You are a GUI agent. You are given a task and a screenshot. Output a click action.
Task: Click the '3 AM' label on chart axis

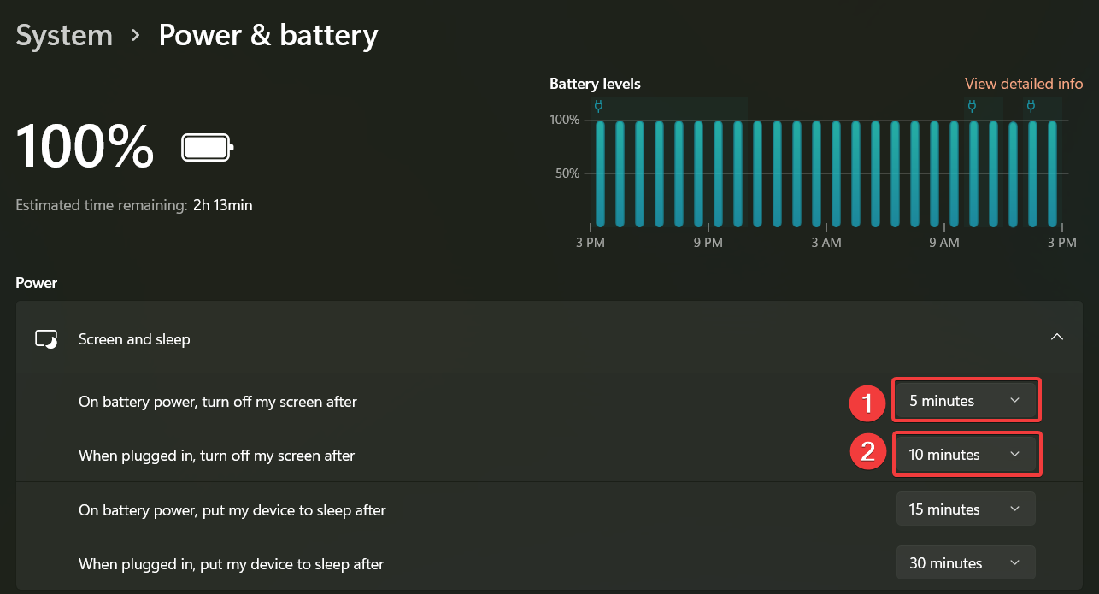[x=826, y=243]
